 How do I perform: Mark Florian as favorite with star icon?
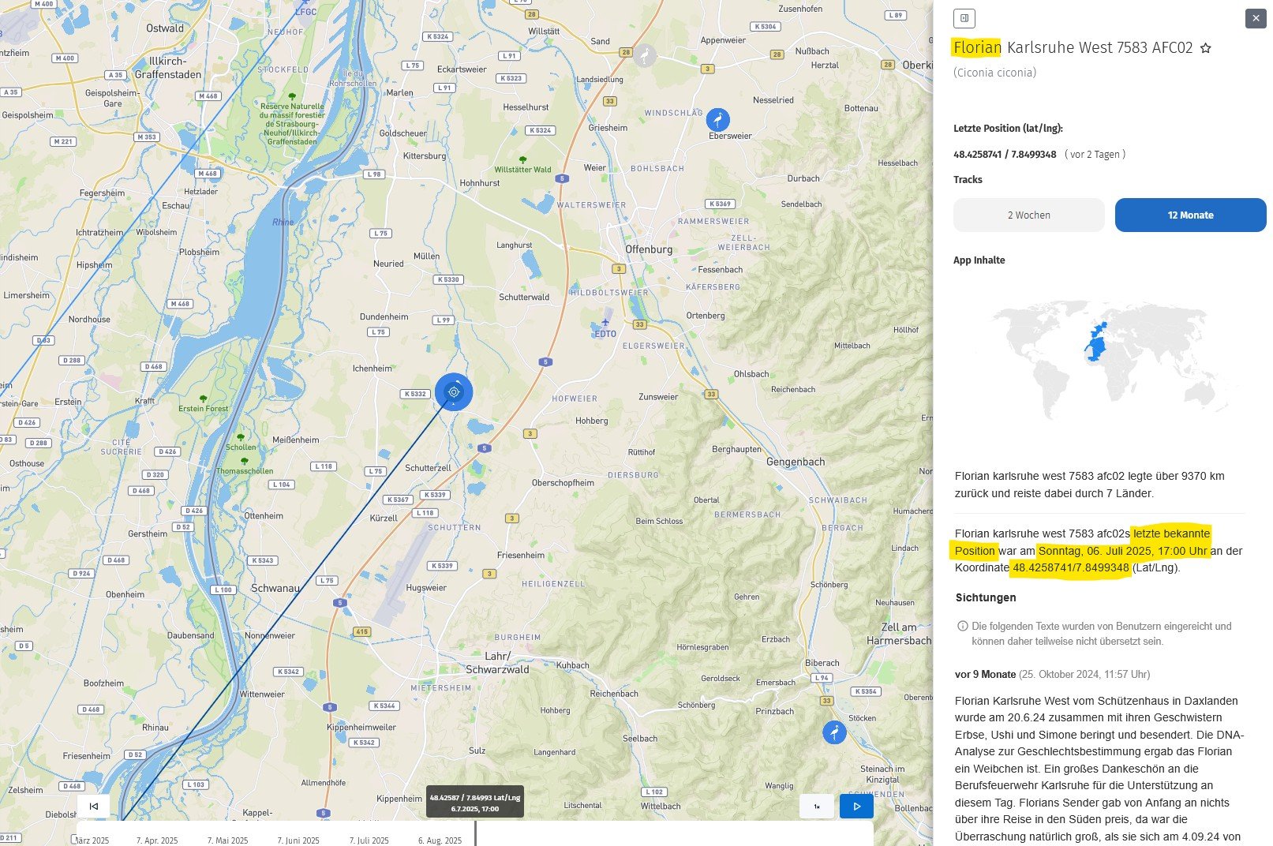1205,48
